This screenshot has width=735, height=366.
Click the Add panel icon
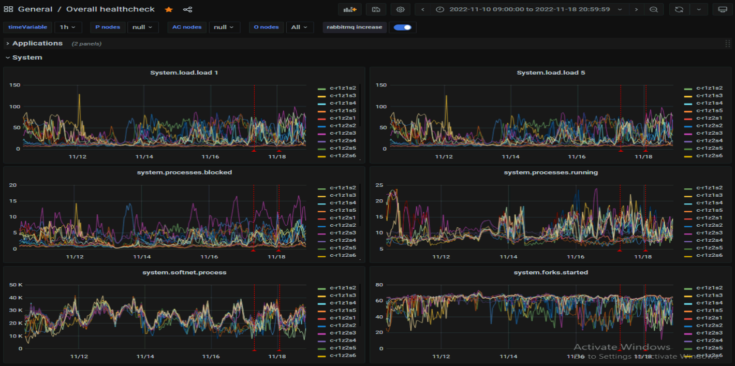(350, 9)
